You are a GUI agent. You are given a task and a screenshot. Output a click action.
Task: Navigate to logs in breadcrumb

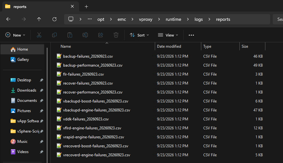click(x=198, y=19)
